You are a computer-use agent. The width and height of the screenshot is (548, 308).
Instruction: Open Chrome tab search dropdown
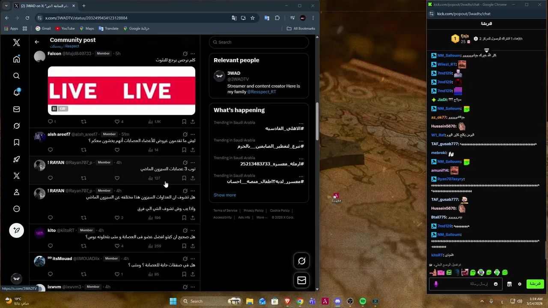point(6,6)
